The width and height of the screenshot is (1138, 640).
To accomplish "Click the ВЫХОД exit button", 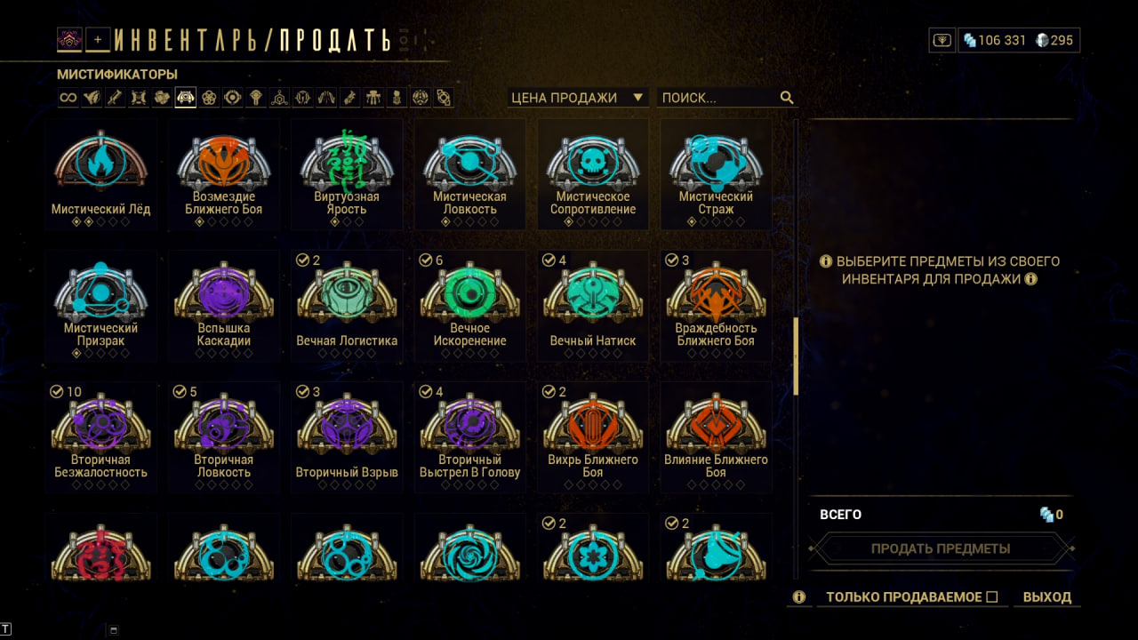I will click(1047, 597).
